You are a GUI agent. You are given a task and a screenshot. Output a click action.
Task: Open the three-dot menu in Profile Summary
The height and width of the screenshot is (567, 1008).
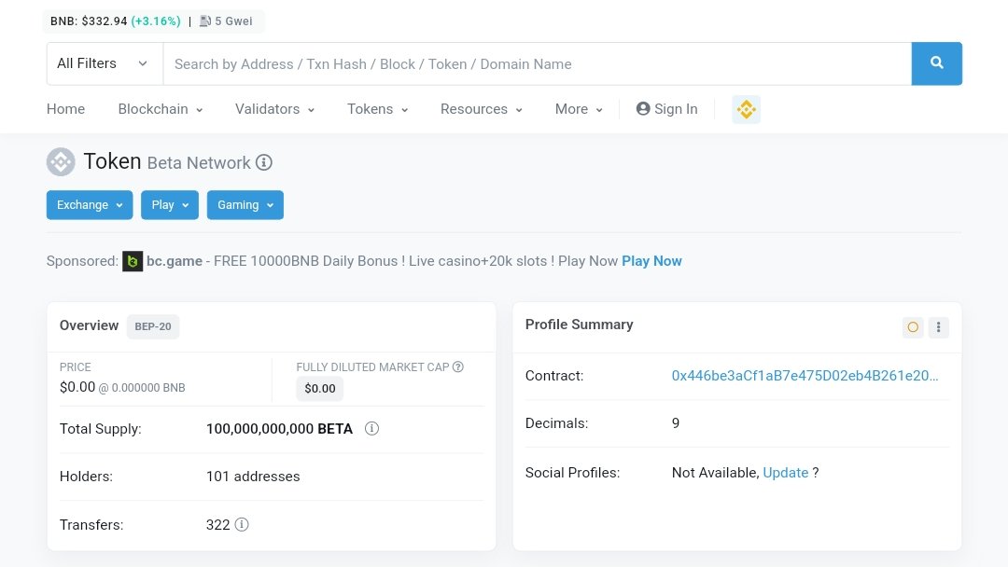tap(938, 327)
